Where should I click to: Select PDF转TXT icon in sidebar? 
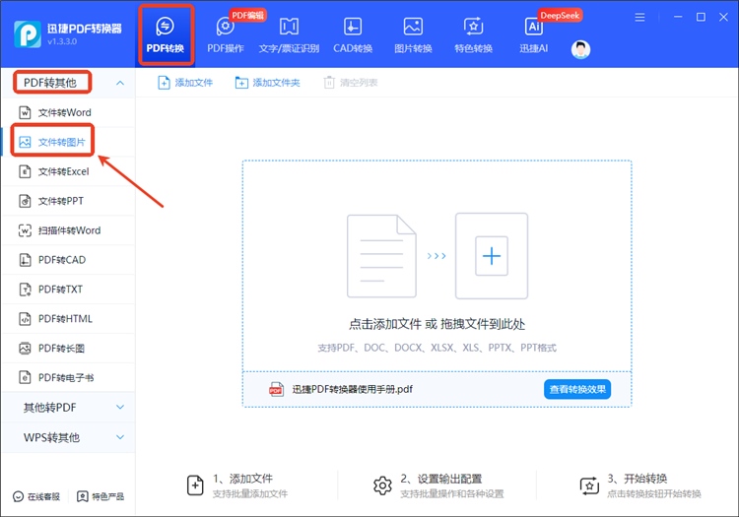point(25,290)
